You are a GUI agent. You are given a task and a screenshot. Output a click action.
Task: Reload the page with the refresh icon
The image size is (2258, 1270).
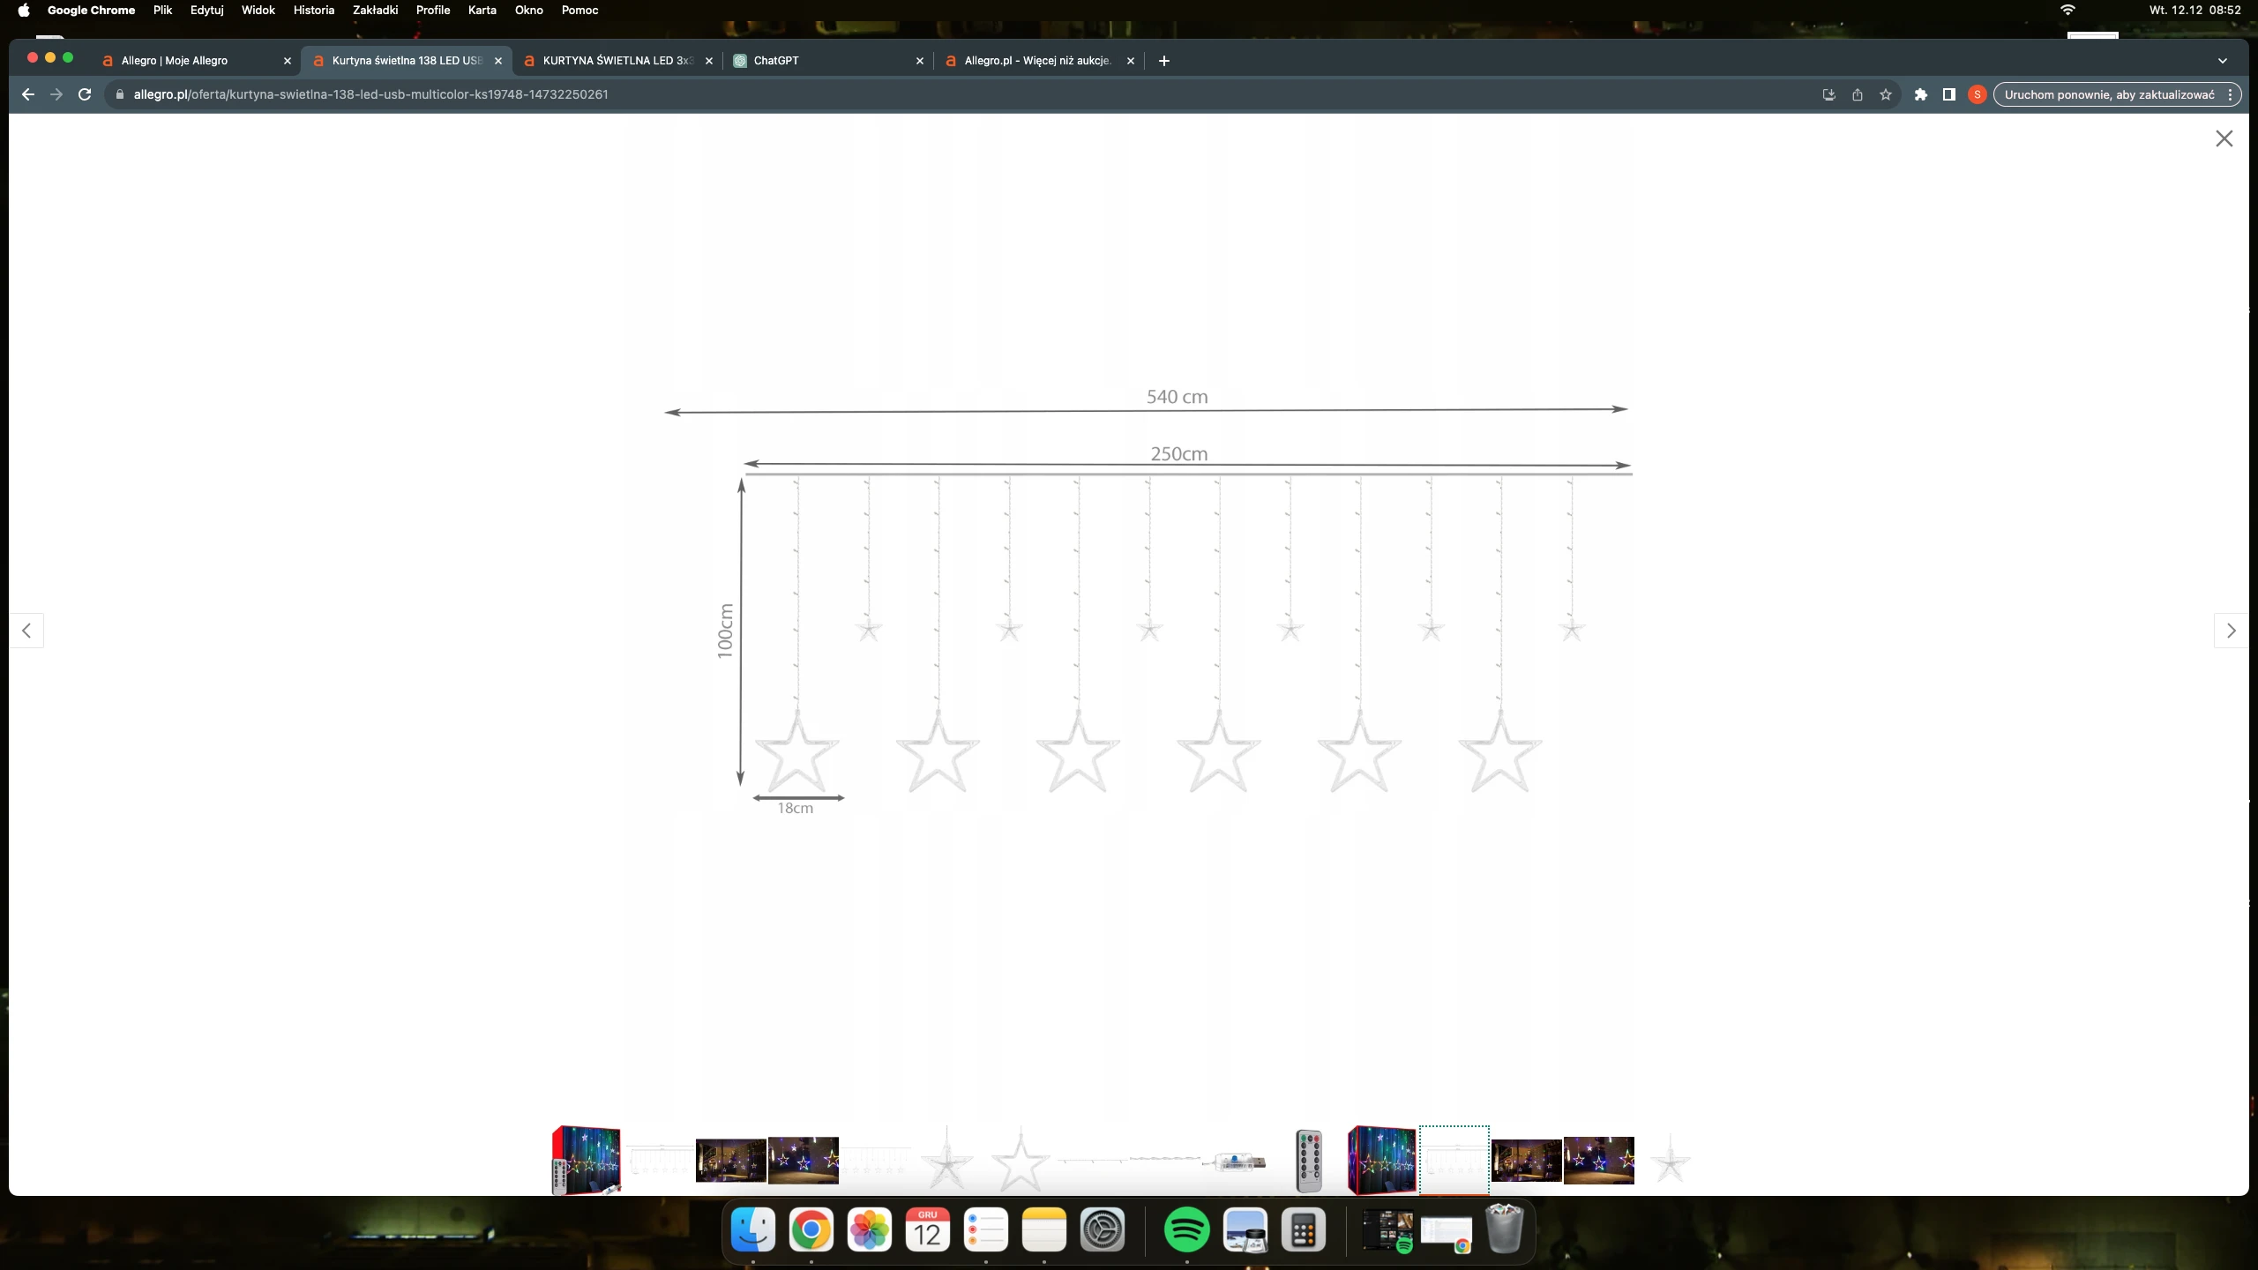[85, 94]
